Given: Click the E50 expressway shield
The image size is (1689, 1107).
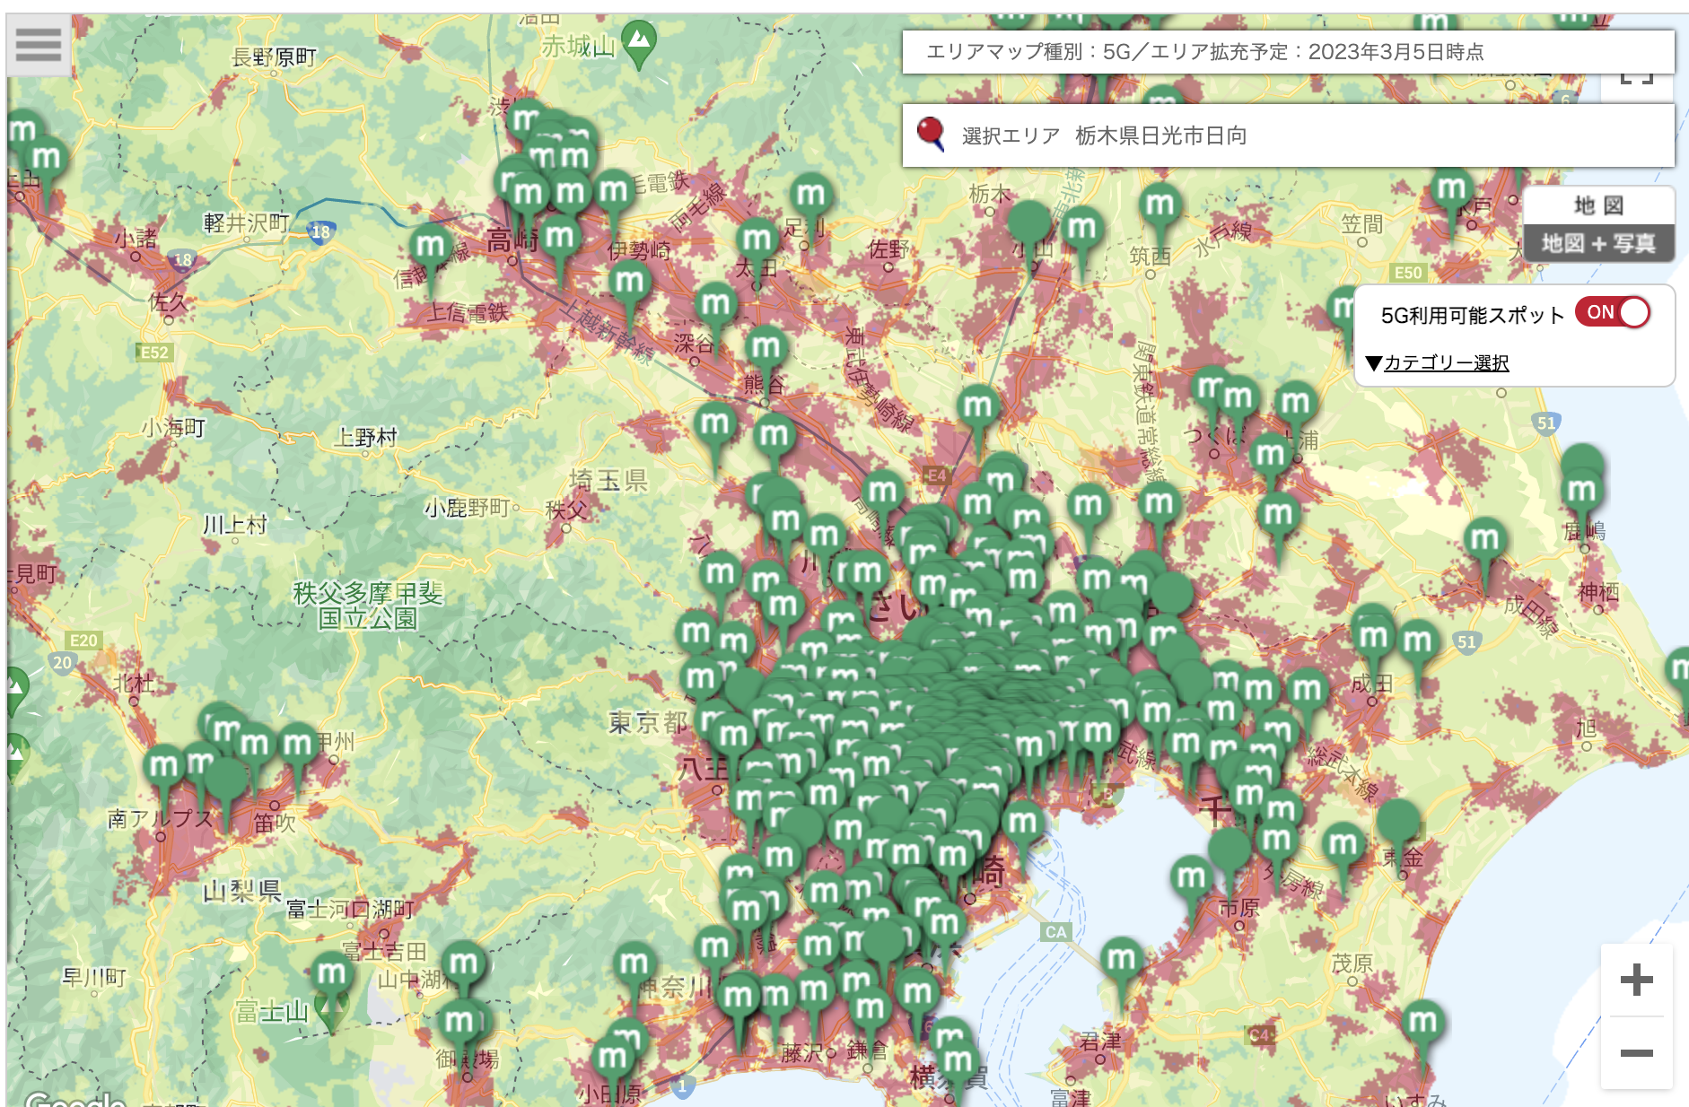Looking at the screenshot, I should point(1407,272).
